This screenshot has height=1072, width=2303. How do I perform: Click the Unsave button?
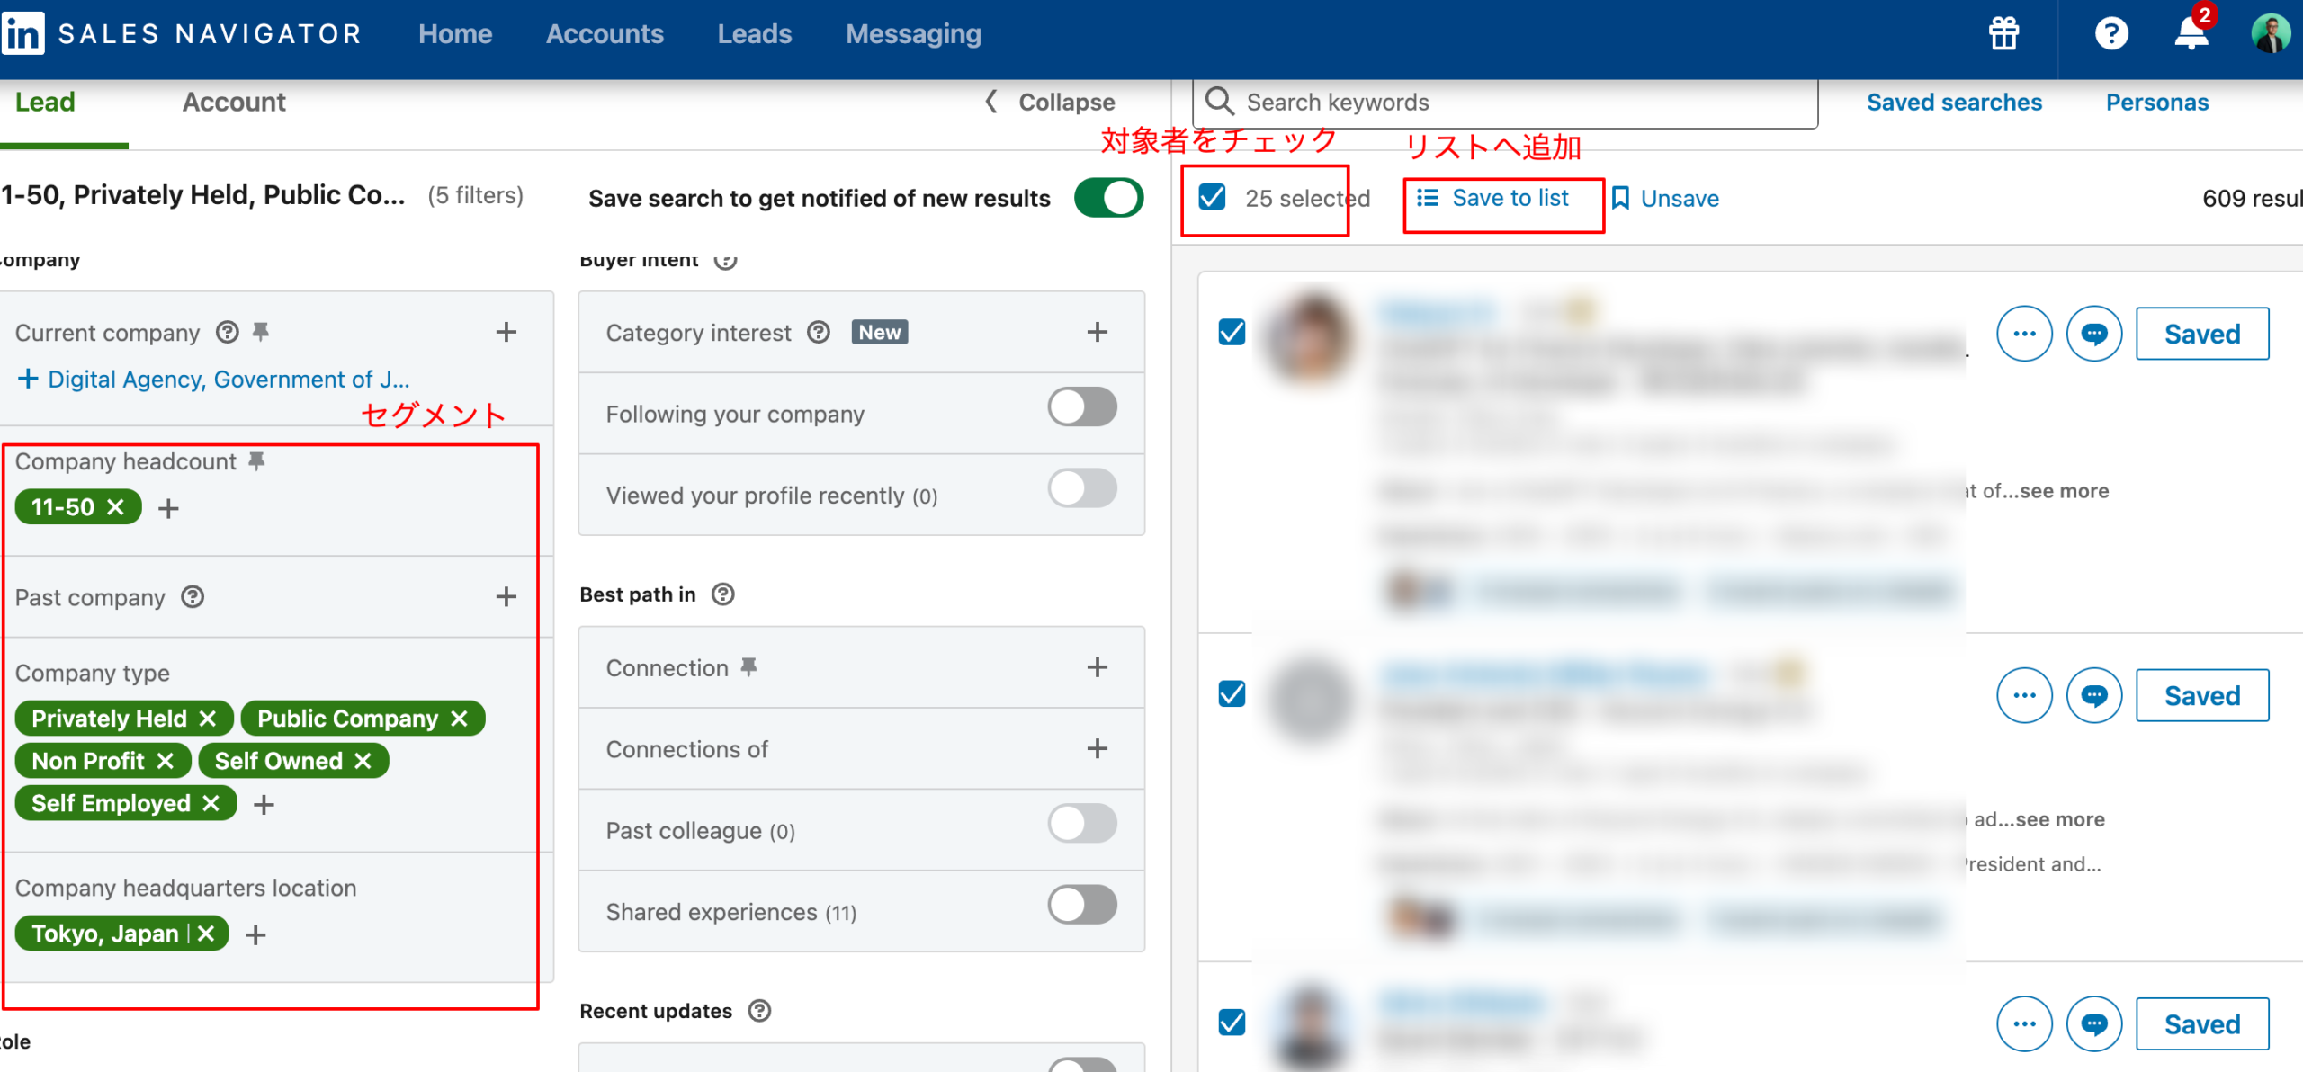(1665, 198)
